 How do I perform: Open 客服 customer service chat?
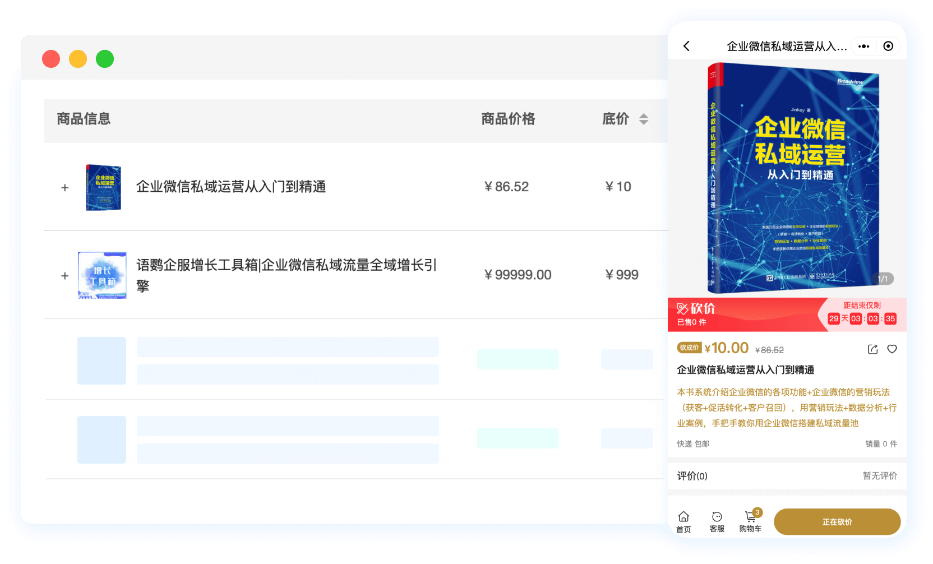(717, 521)
